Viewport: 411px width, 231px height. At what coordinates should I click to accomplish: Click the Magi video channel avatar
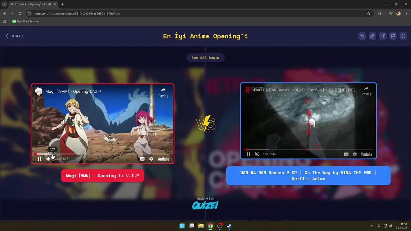39,91
